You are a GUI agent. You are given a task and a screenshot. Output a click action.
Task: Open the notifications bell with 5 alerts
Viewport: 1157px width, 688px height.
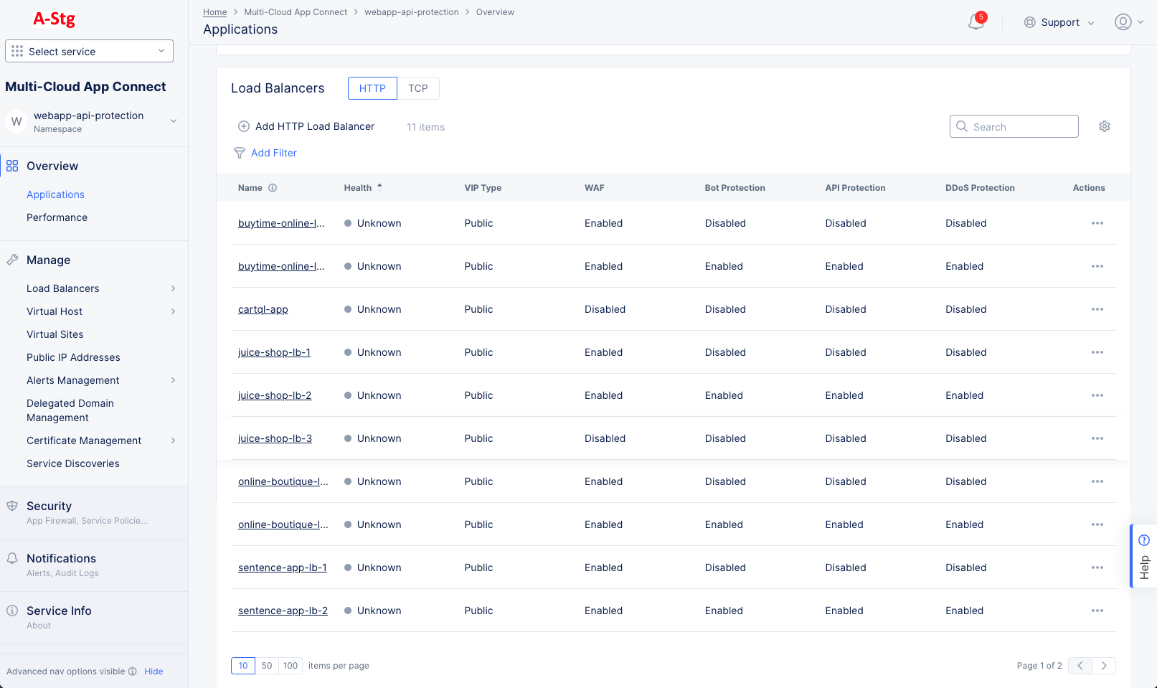point(975,22)
